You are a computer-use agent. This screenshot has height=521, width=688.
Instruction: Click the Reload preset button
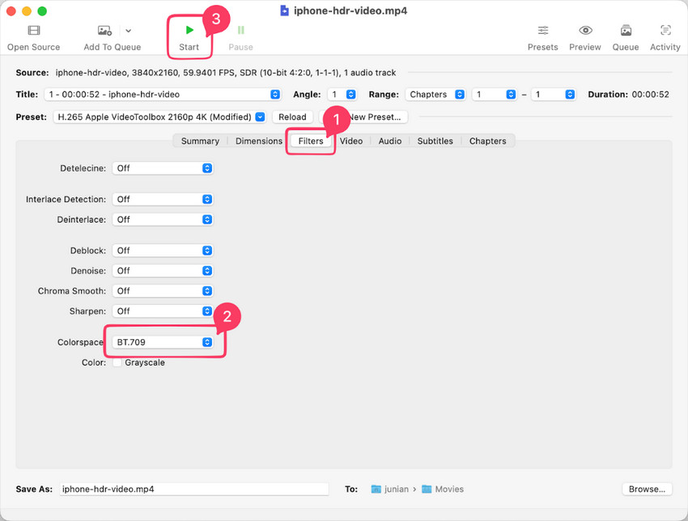click(293, 117)
